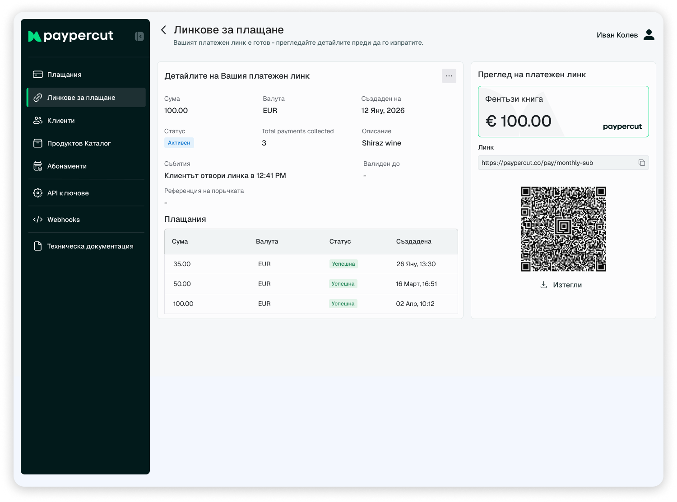Click the date 26 Яну, 13:30
Image resolution: width=677 pixels, height=502 pixels.
pyautogui.click(x=416, y=264)
